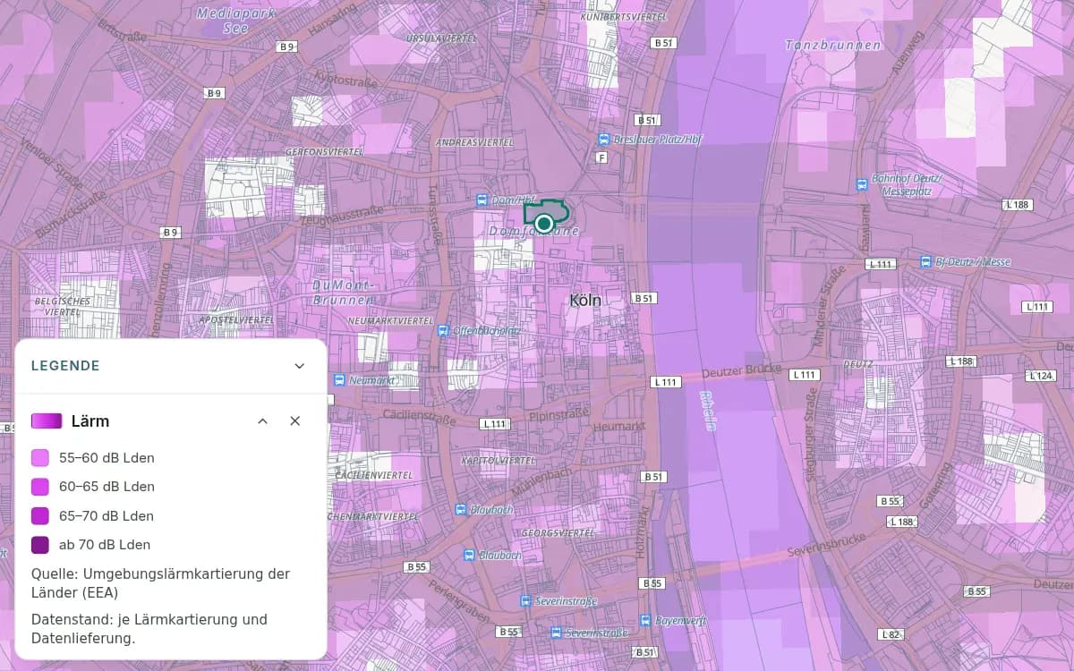Click the Lärm gradient layer icon
The width and height of the screenshot is (1074, 671).
47,420
